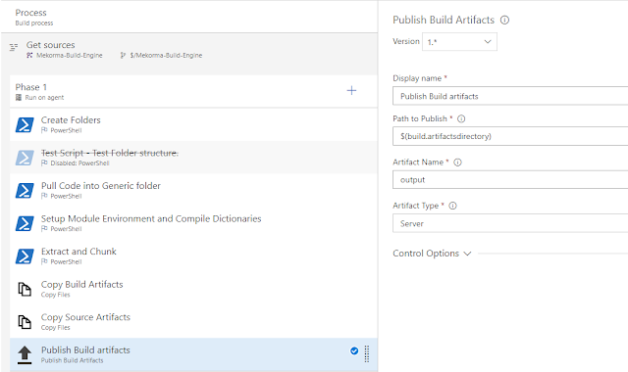628x372 pixels.
Task: Show info tooltip for Artifact Name
Action: tap(457, 163)
